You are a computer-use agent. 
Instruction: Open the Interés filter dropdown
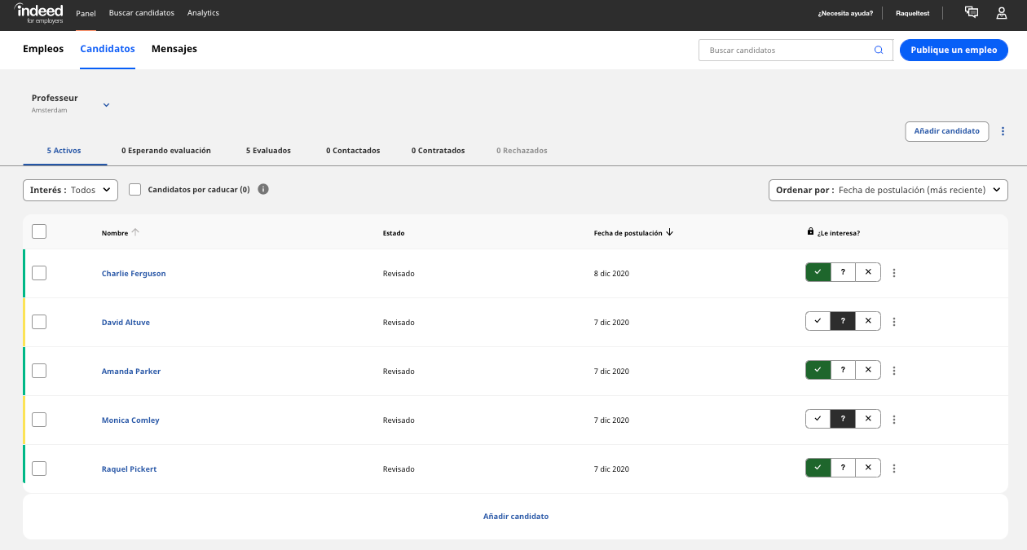tap(70, 189)
